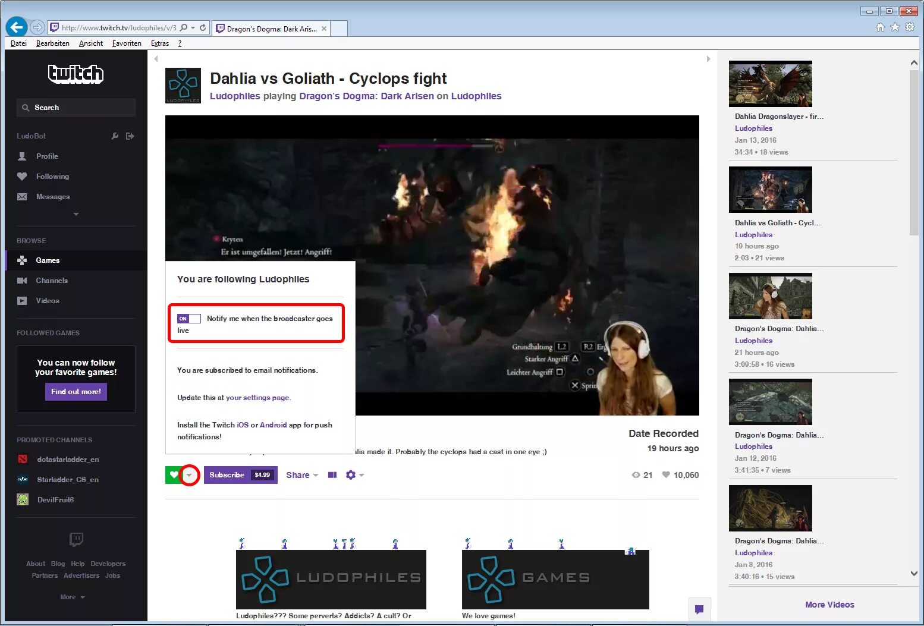The width and height of the screenshot is (924, 626).
Task: Click More Videos link
Action: point(829,605)
